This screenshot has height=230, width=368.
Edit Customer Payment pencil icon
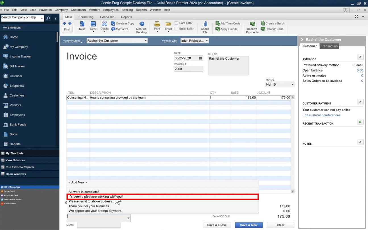[x=360, y=102]
